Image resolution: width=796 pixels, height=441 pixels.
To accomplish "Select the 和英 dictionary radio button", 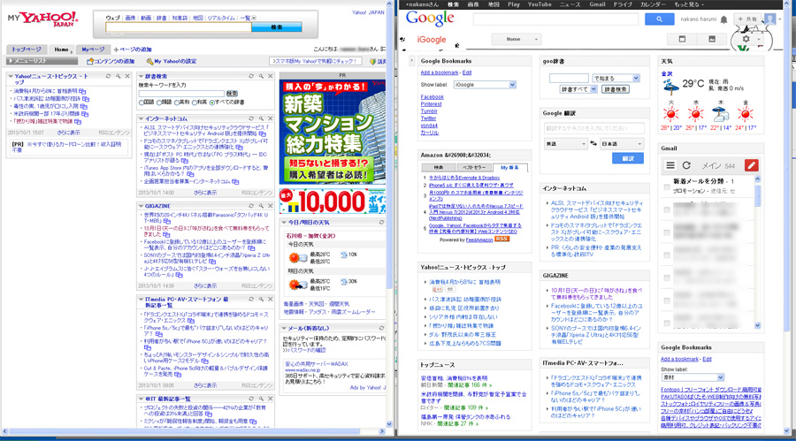I will [x=195, y=103].
